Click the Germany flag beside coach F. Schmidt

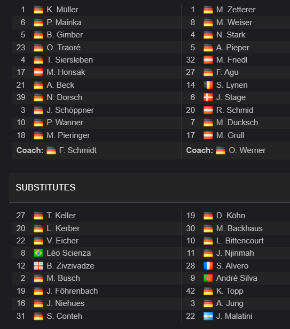[x=51, y=150]
